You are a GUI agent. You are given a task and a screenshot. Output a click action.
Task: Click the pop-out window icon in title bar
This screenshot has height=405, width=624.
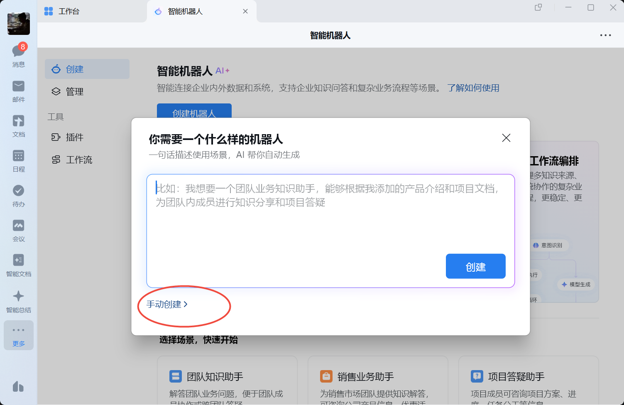[538, 7]
